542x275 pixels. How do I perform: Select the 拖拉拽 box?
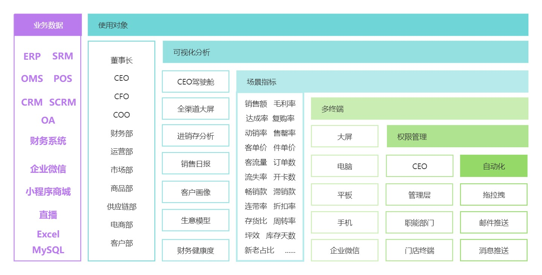(494, 195)
